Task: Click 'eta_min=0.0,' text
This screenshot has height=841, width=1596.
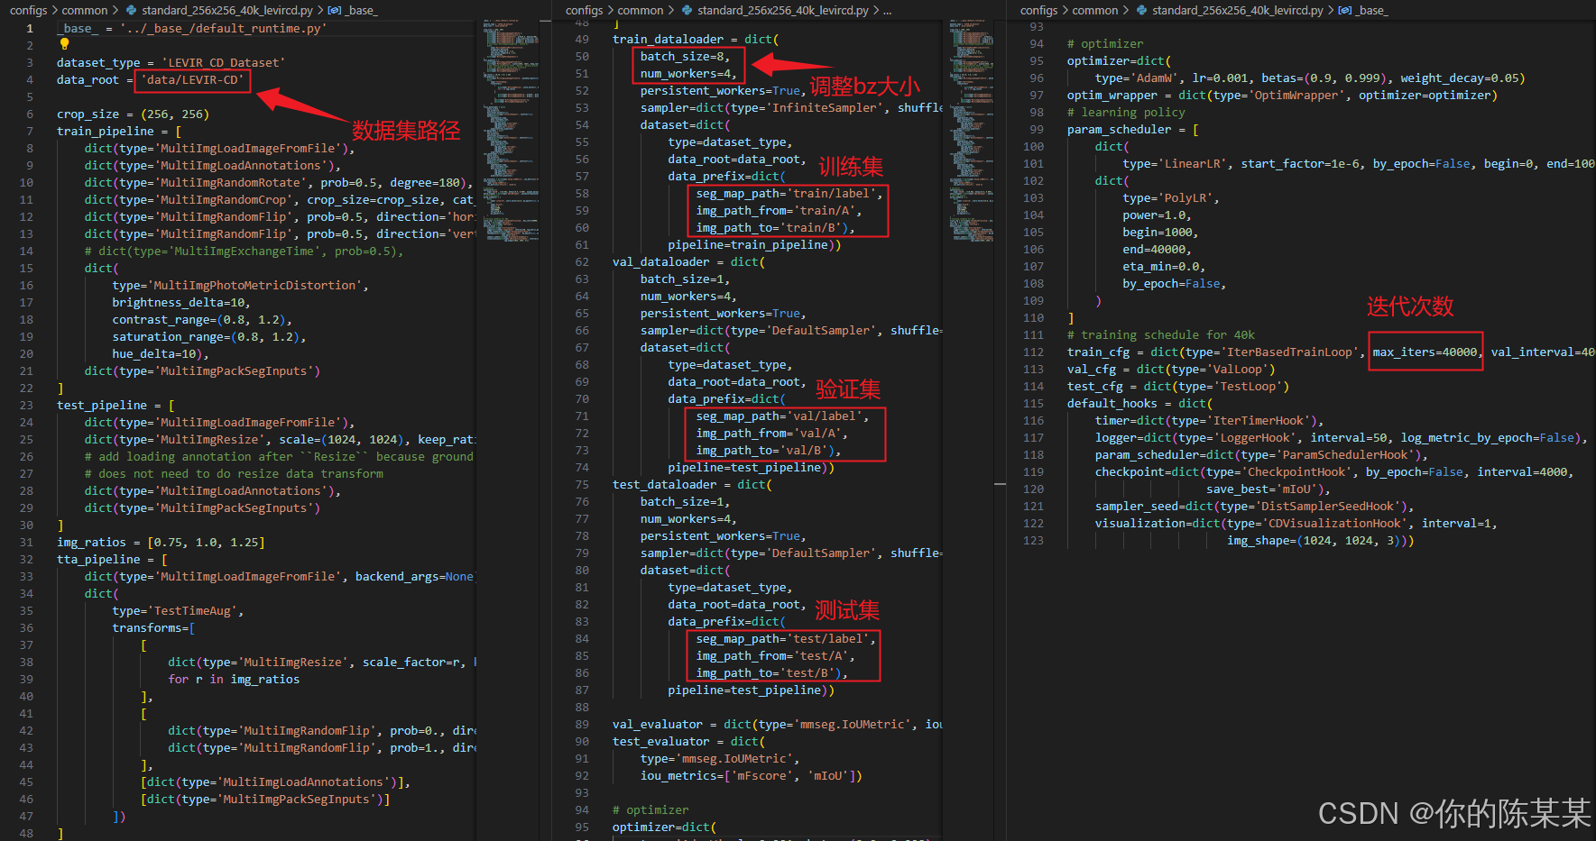Action: [x=1164, y=267]
